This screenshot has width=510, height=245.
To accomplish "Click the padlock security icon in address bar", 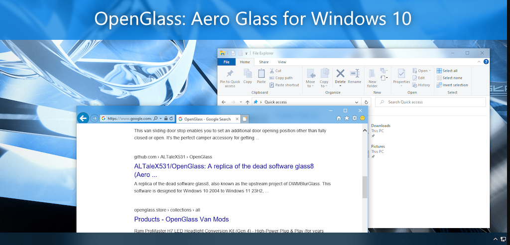I will tap(166, 119).
